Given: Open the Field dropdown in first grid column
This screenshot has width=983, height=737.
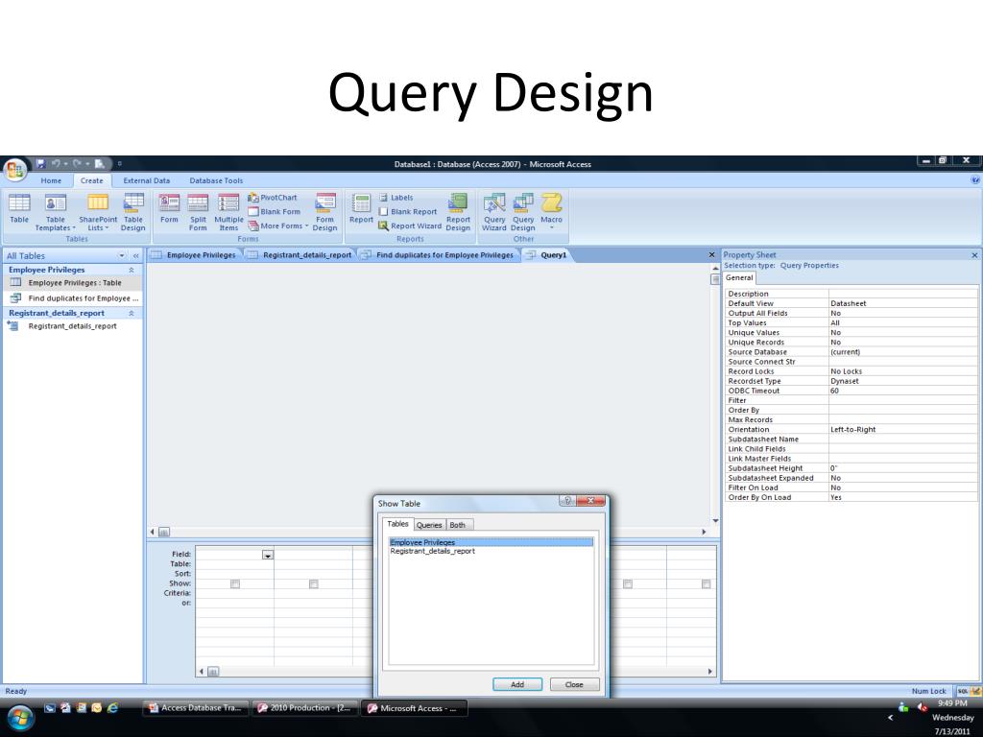Looking at the screenshot, I should 268,555.
